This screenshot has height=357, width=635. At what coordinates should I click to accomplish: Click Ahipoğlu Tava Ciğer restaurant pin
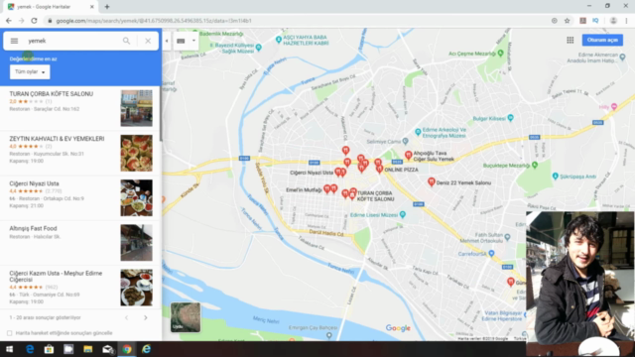click(x=408, y=155)
